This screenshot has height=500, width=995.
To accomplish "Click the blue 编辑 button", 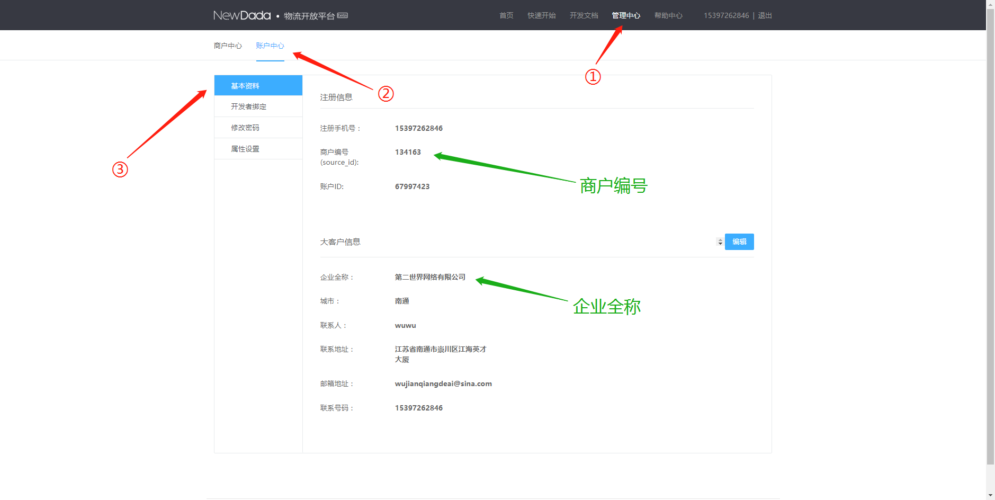I will [739, 242].
